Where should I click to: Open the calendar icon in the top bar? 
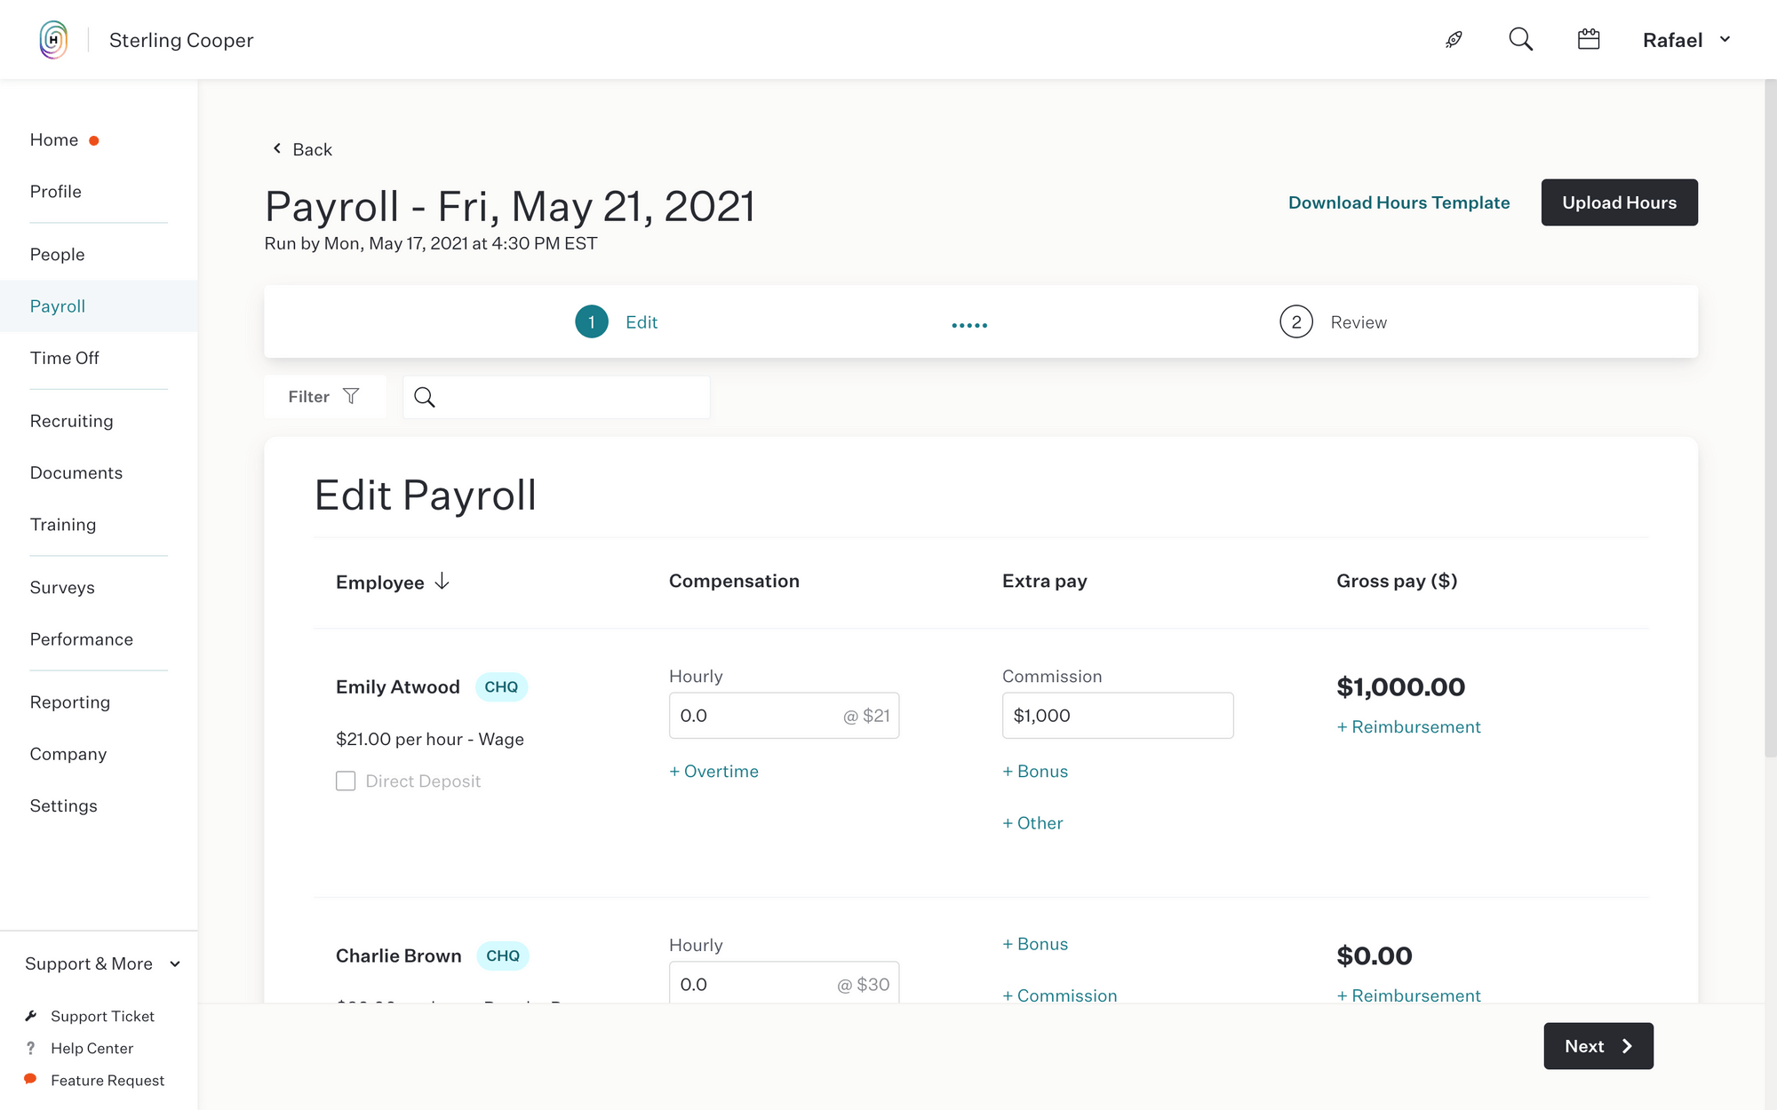pos(1588,39)
